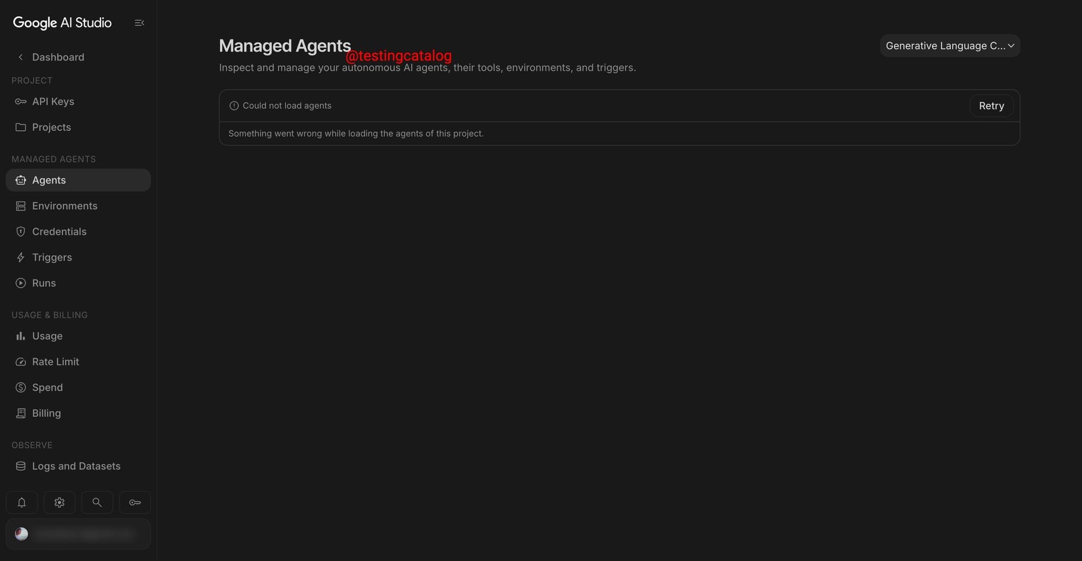Viewport: 1082px width, 561px height.
Task: Click the Runs play circle icon
Action: click(x=21, y=283)
